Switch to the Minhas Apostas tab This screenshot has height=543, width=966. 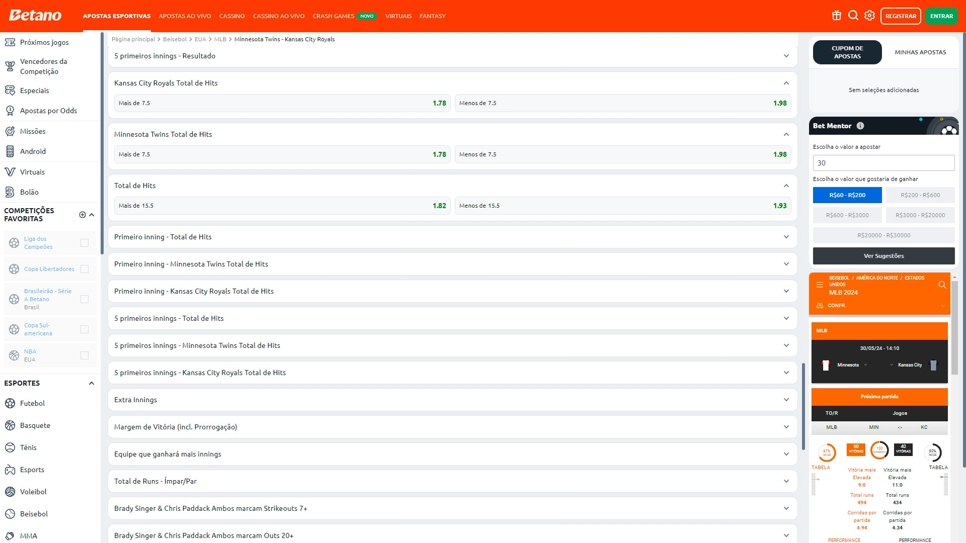[920, 52]
